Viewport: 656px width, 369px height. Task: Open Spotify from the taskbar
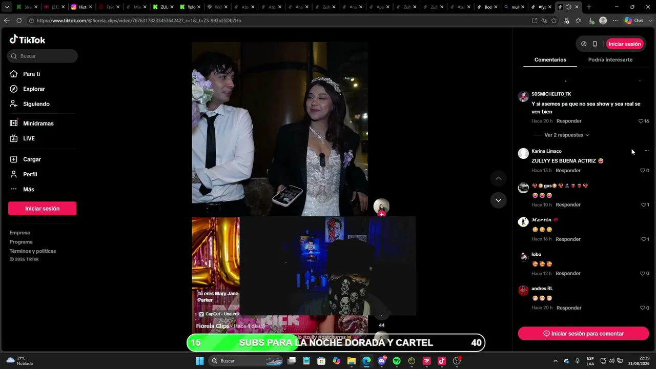[x=397, y=361]
